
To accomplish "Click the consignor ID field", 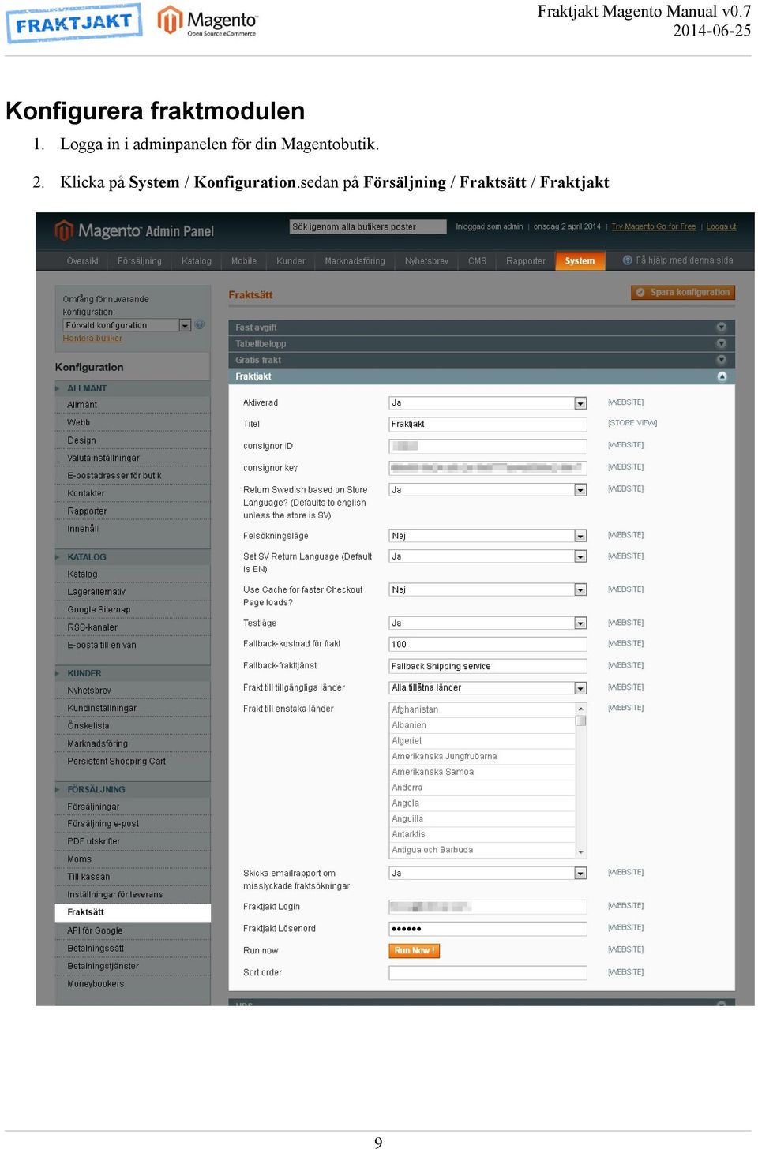I will point(488,446).
